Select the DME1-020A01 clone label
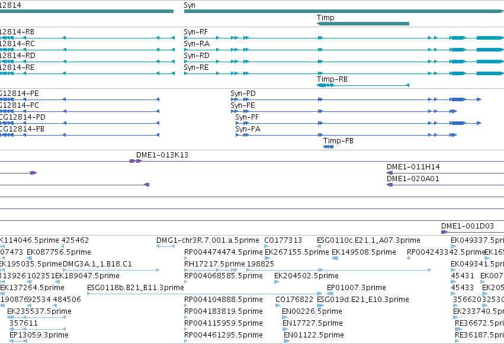The height and width of the screenshot is (344, 504). 413,179
